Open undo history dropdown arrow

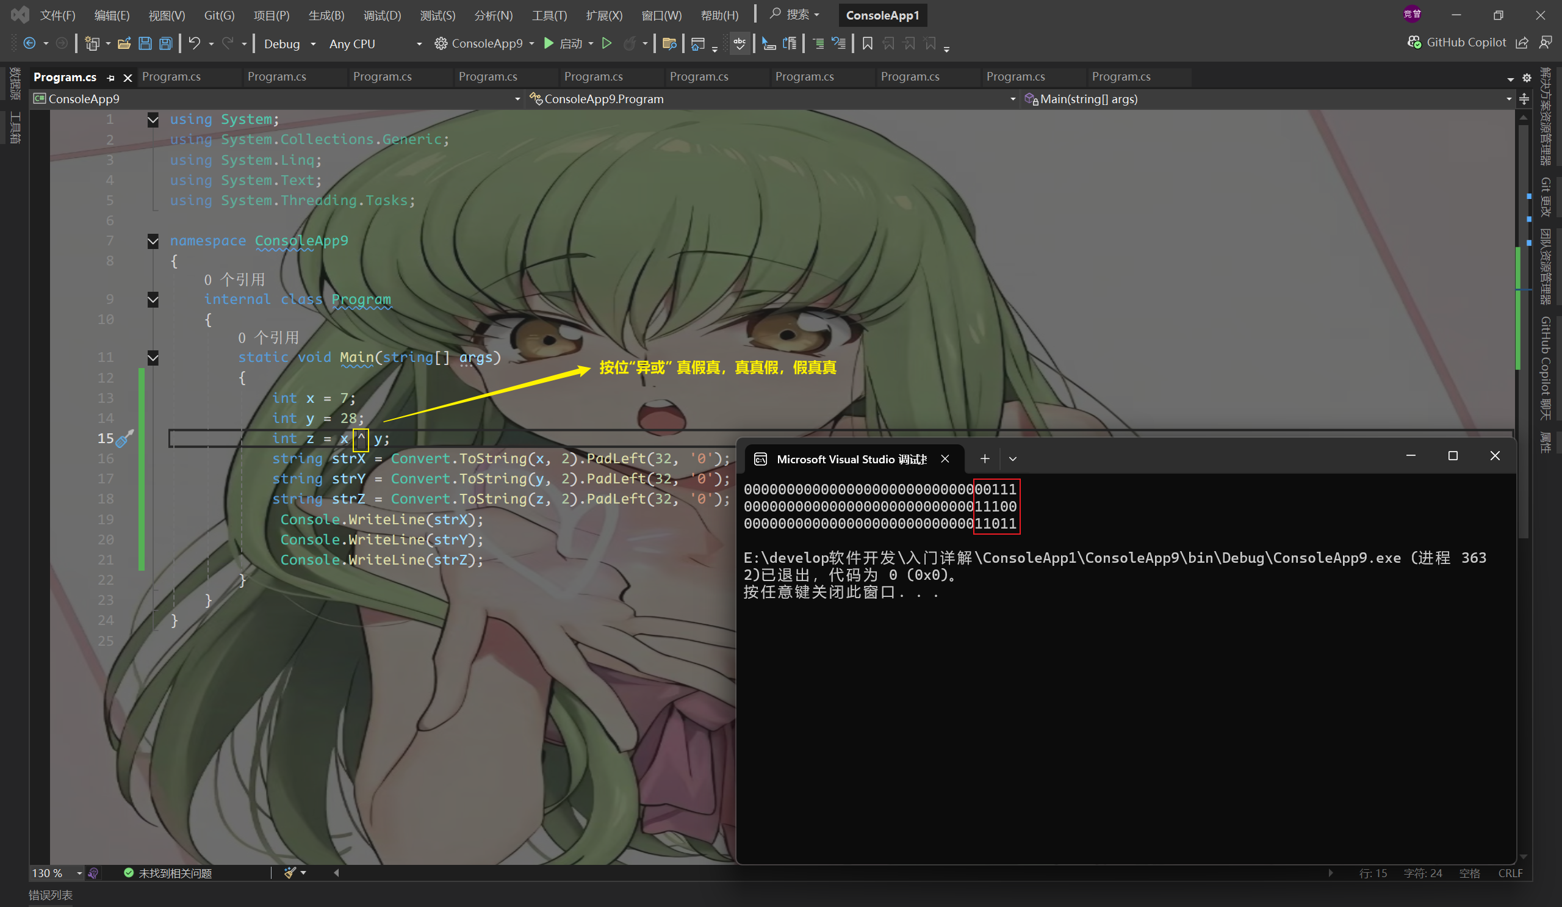[x=211, y=43]
